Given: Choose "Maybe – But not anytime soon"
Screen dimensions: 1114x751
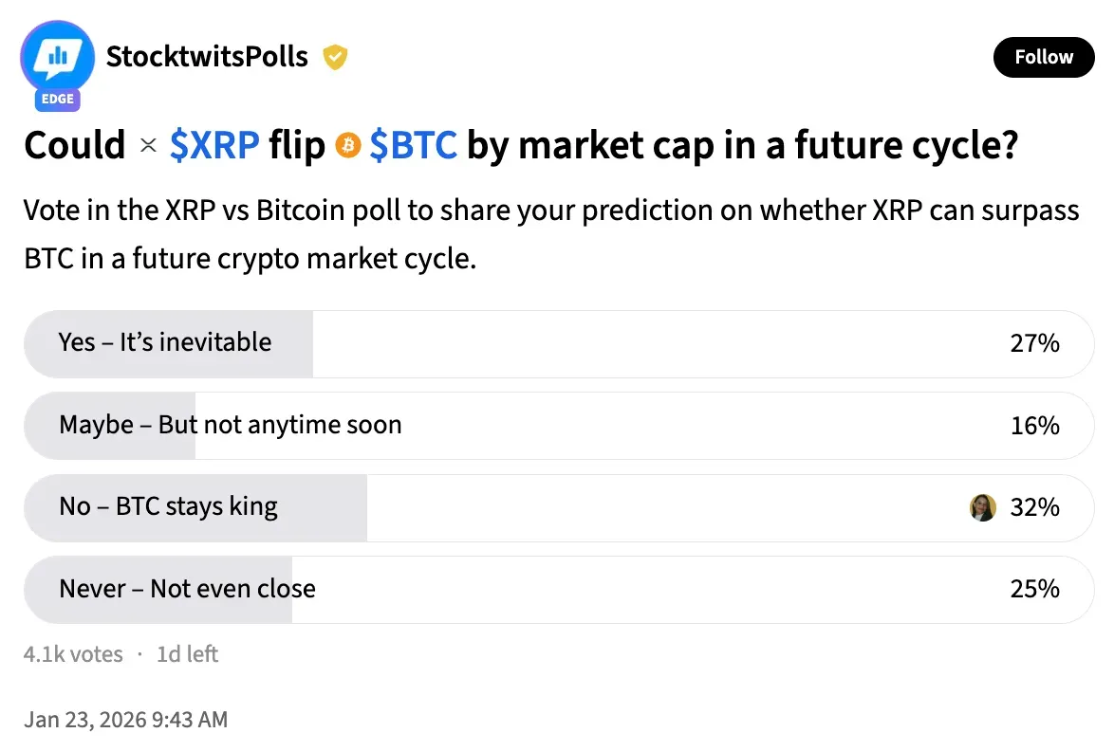Looking at the screenshot, I should point(231,425).
